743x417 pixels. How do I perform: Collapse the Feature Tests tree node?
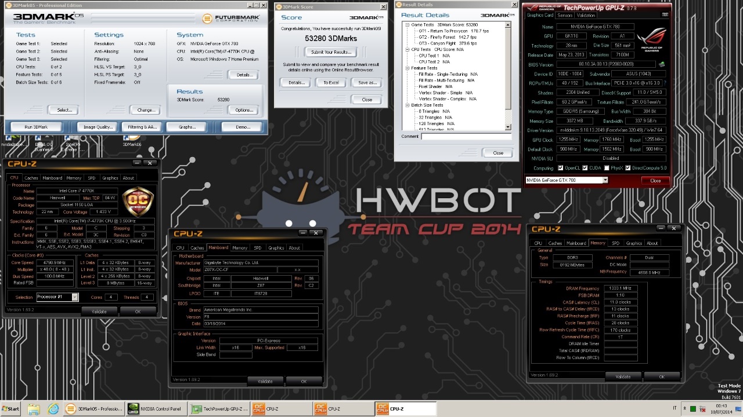406,68
